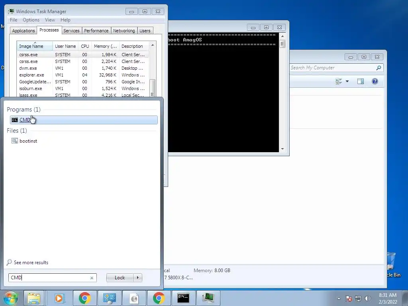
Task: Click Task Manager title bar icon
Action: pos(11,12)
